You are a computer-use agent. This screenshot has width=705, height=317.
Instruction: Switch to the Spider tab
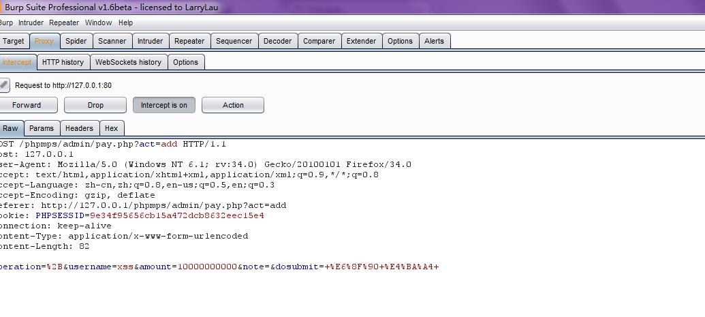(76, 41)
